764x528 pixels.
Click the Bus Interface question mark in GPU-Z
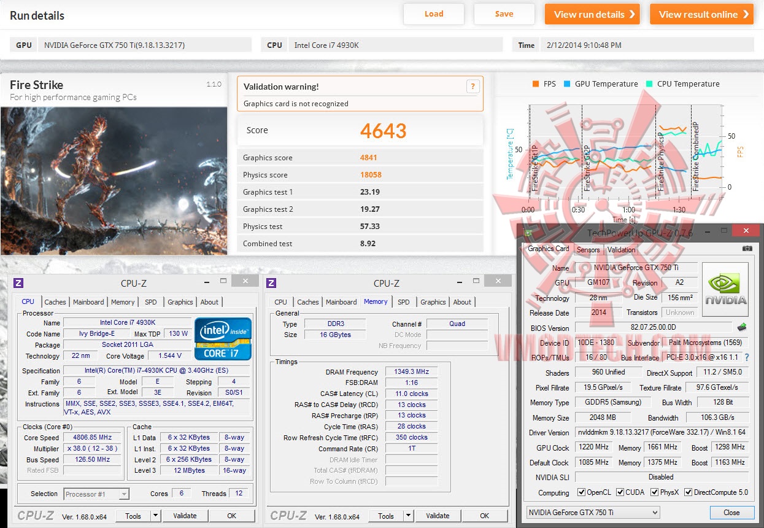click(x=747, y=357)
